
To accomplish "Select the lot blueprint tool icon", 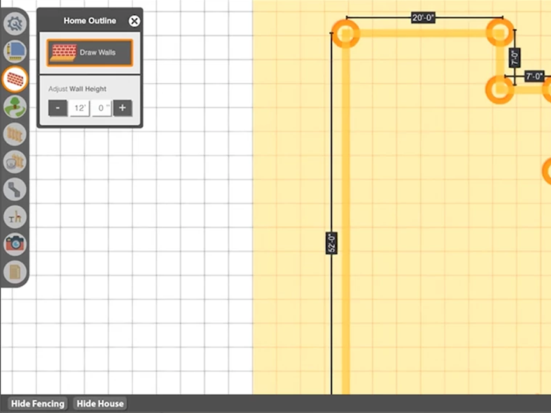I will 15,51.
